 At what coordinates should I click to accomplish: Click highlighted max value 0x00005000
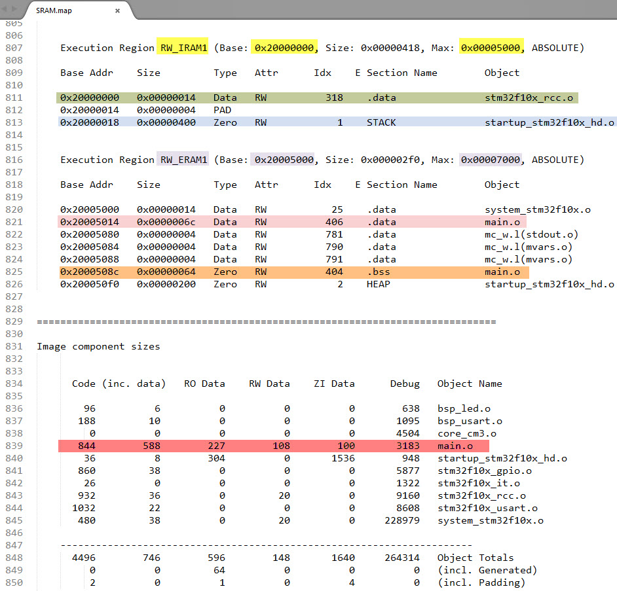491,48
